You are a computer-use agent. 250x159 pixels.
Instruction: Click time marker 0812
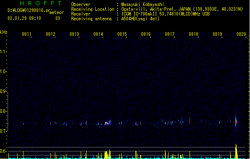[x=50, y=34]
